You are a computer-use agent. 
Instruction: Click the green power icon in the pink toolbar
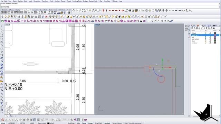pos(2,21)
